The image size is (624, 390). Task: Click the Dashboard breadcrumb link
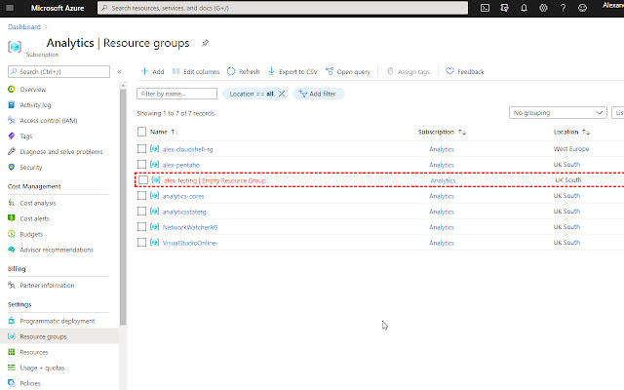(x=24, y=26)
